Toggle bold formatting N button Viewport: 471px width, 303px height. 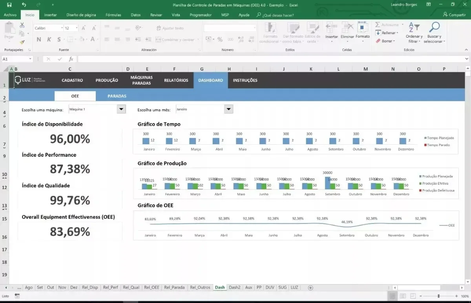click(x=38, y=39)
